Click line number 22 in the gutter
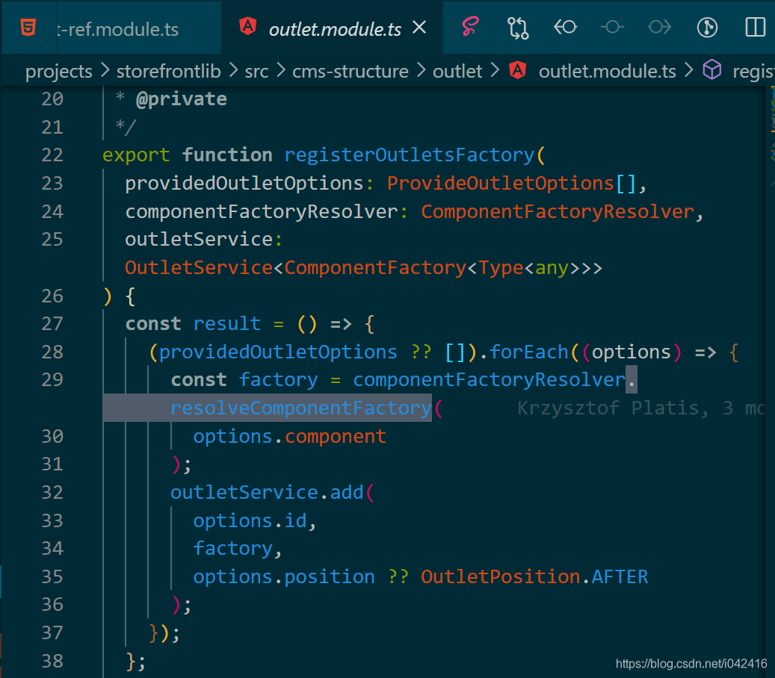 (x=52, y=155)
